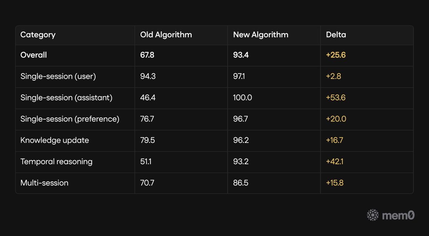The image size is (429, 236).
Task: Click the Old Algorithm score 46.4
Action: (x=148, y=97)
